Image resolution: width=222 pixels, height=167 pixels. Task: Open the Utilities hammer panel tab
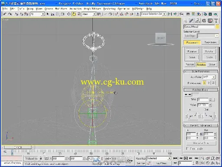tap(216, 21)
